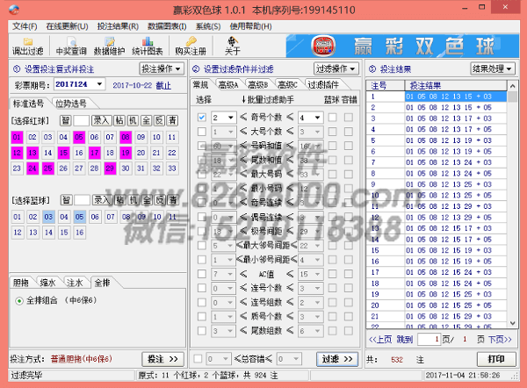Click the 清 clear button for blue balls

pos(173,200)
